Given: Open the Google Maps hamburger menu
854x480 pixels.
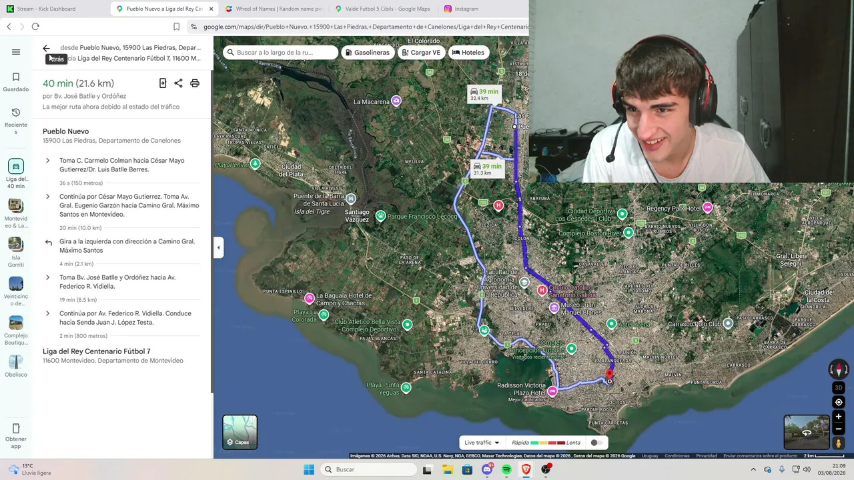Looking at the screenshot, I should [16, 52].
